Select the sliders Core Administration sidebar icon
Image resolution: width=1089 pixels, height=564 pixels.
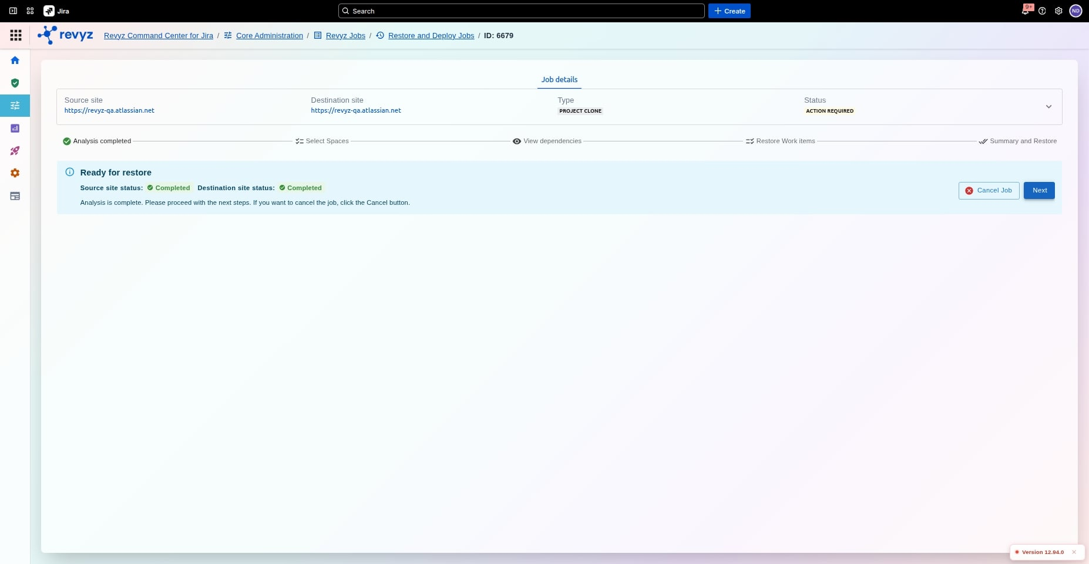(x=15, y=106)
